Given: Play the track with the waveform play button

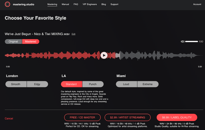Looking at the screenshot, I should 104,55.
